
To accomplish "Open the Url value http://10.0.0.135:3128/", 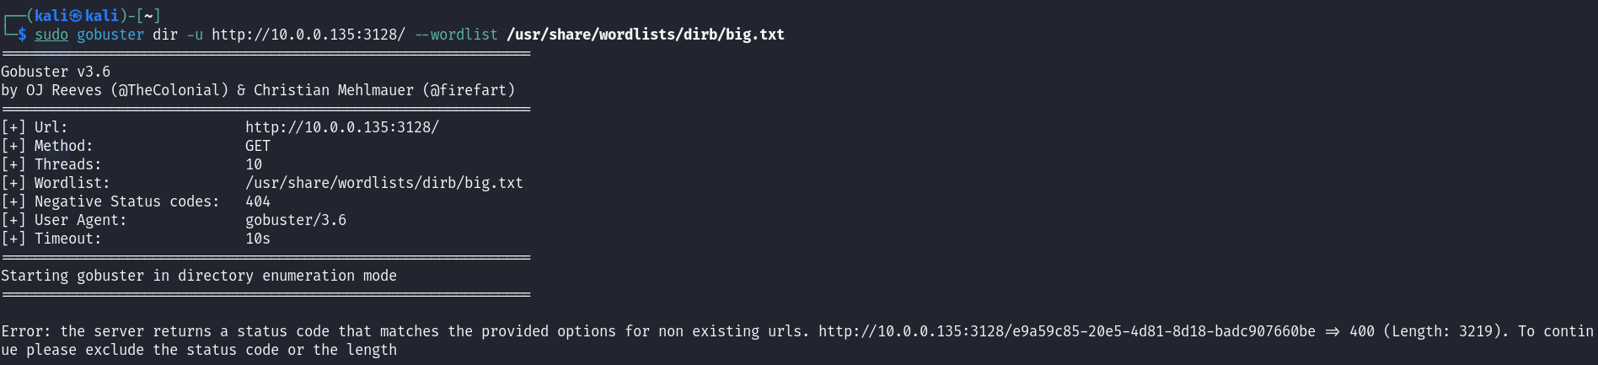I will [342, 127].
